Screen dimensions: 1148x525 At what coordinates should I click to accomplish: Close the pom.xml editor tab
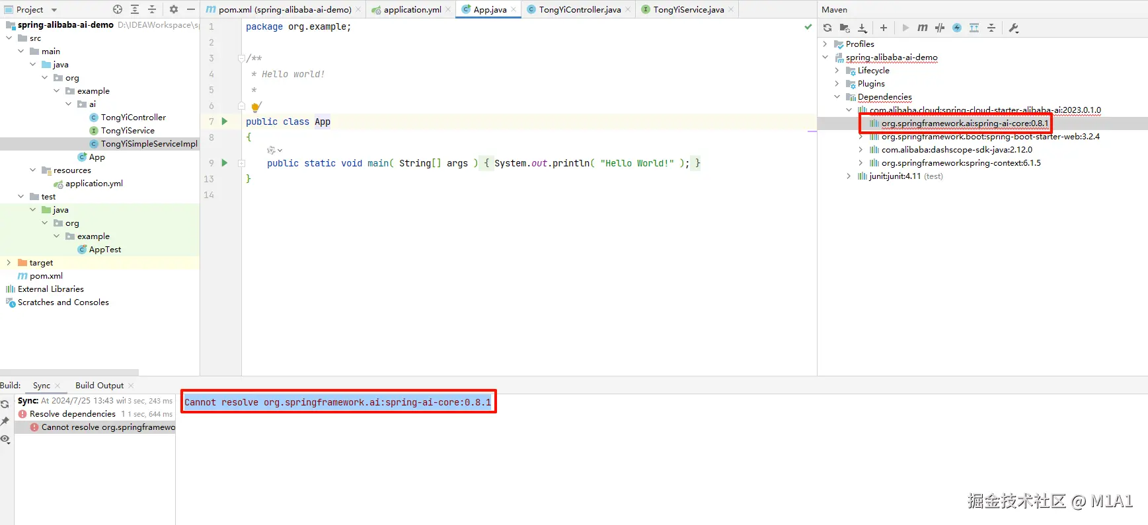point(358,9)
